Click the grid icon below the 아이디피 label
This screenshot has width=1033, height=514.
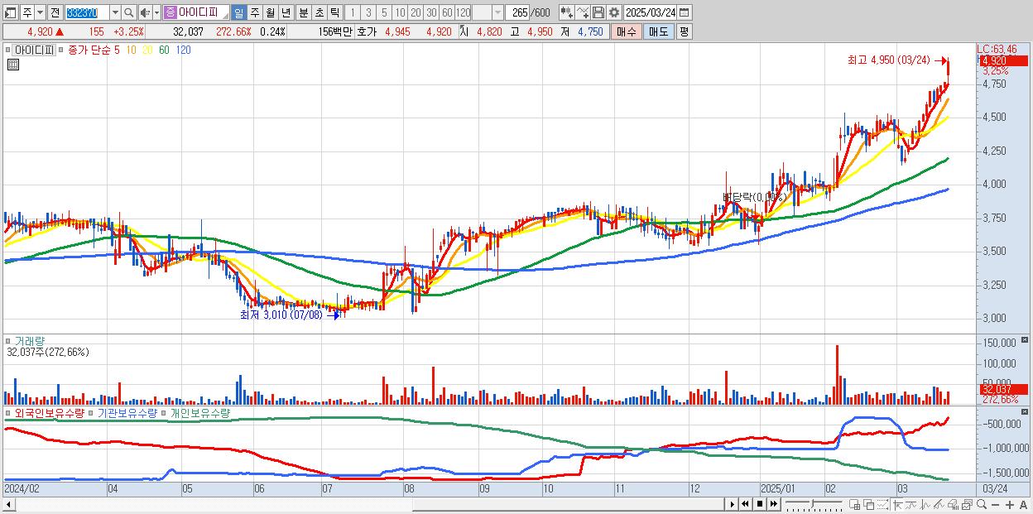click(x=13, y=64)
